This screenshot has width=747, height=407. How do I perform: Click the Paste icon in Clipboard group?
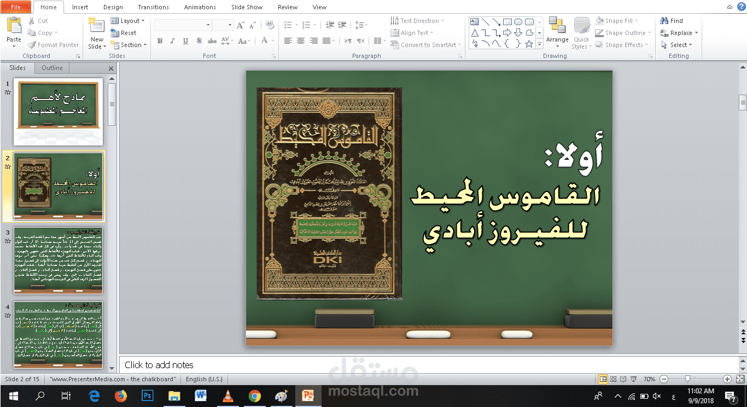coord(14,26)
